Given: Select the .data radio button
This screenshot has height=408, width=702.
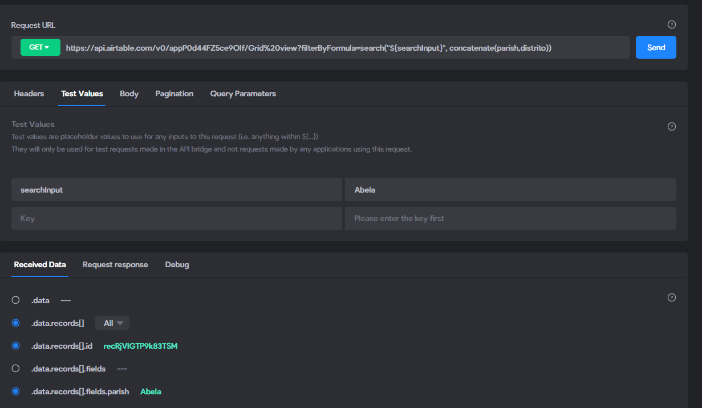Looking at the screenshot, I should pos(16,300).
